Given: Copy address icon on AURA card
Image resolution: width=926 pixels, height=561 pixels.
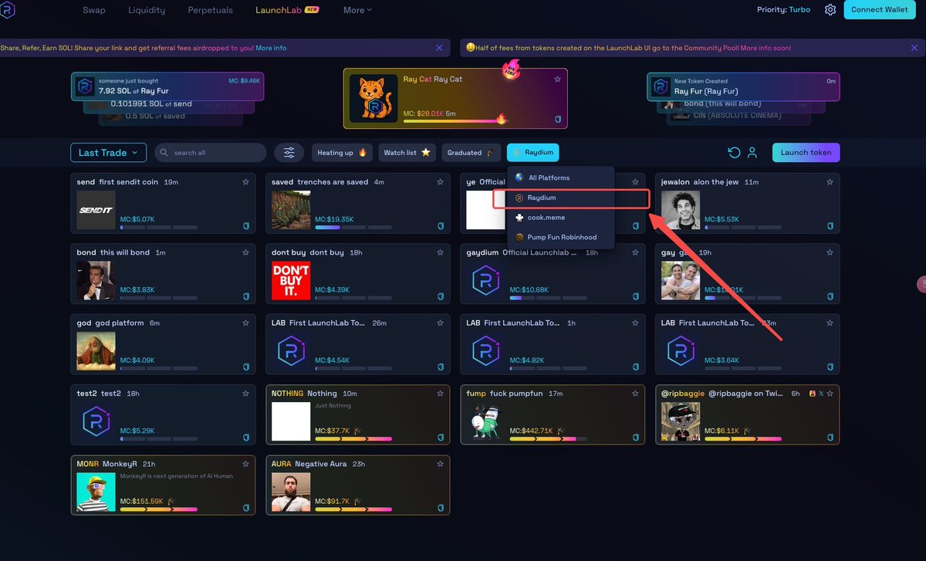Looking at the screenshot, I should click(x=441, y=508).
